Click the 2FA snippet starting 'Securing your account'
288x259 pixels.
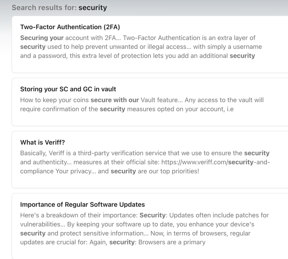point(141,47)
